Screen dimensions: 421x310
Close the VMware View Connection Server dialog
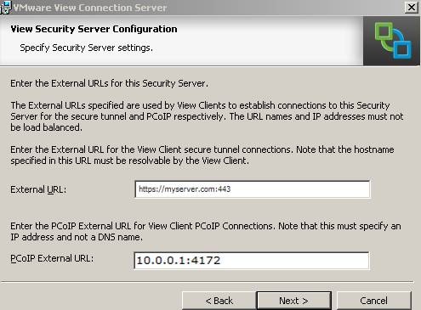[412, 8]
